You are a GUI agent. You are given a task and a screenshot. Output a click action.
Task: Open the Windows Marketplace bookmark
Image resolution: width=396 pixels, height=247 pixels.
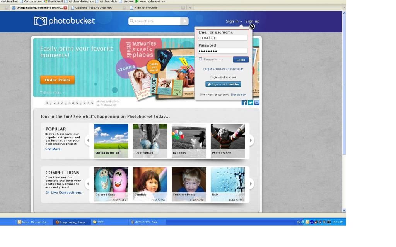(x=79, y=2)
